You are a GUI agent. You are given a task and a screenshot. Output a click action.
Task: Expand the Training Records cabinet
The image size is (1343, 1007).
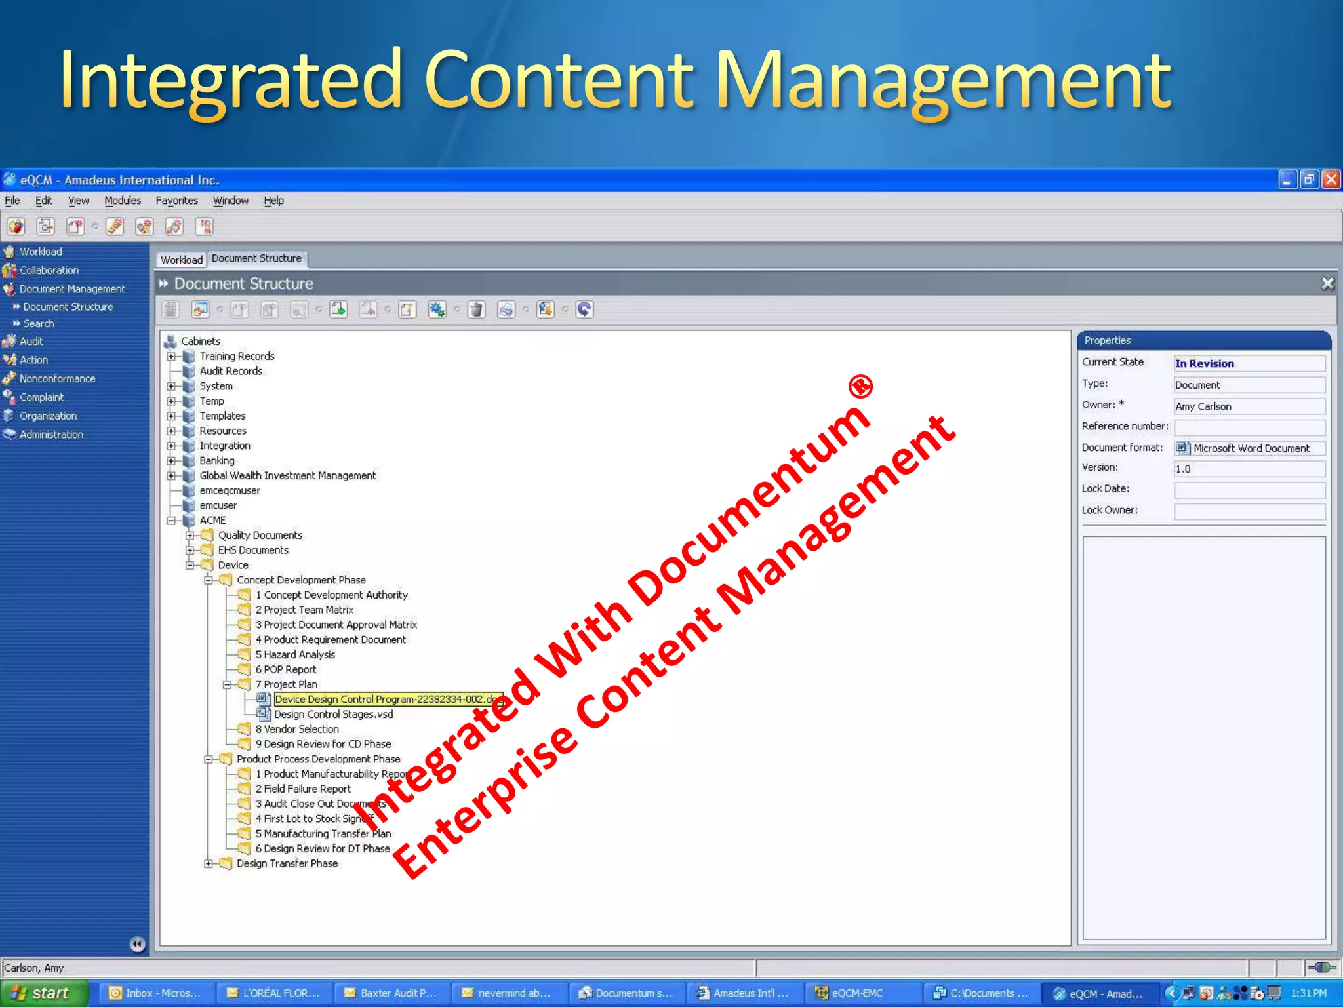coord(171,356)
